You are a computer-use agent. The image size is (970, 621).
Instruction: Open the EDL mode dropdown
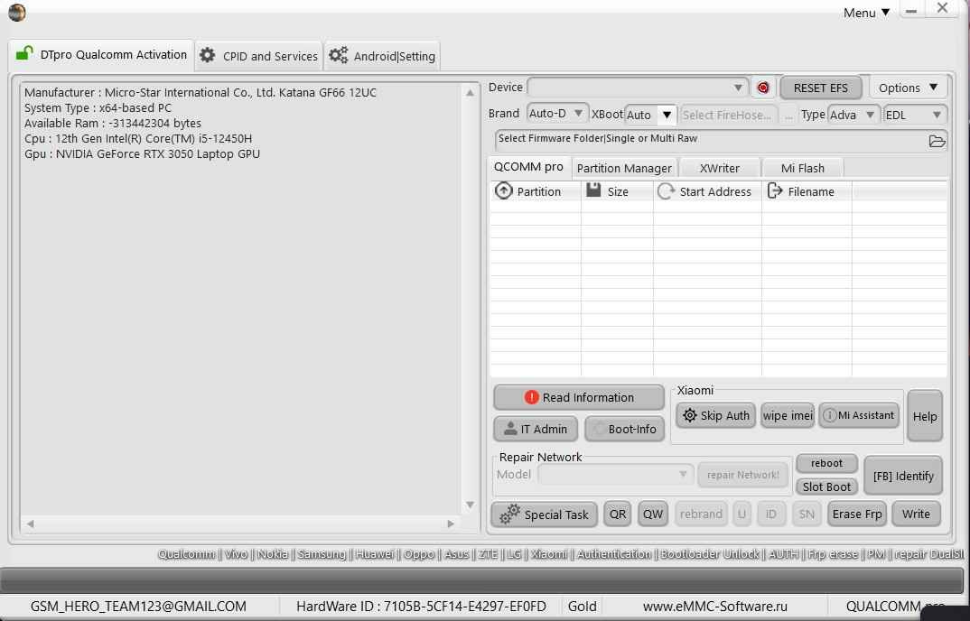tap(915, 115)
